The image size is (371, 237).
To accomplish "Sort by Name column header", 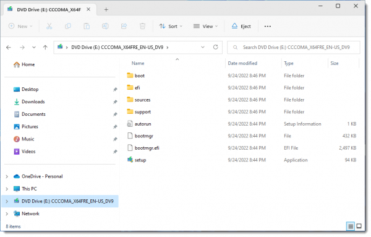I will tap(138, 63).
